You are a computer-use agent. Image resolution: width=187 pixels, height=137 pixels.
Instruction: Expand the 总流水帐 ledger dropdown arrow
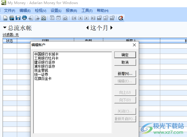click(x=5, y=28)
